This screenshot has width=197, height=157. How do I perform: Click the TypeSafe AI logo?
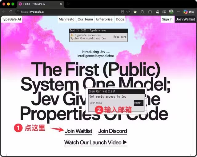point(11,19)
